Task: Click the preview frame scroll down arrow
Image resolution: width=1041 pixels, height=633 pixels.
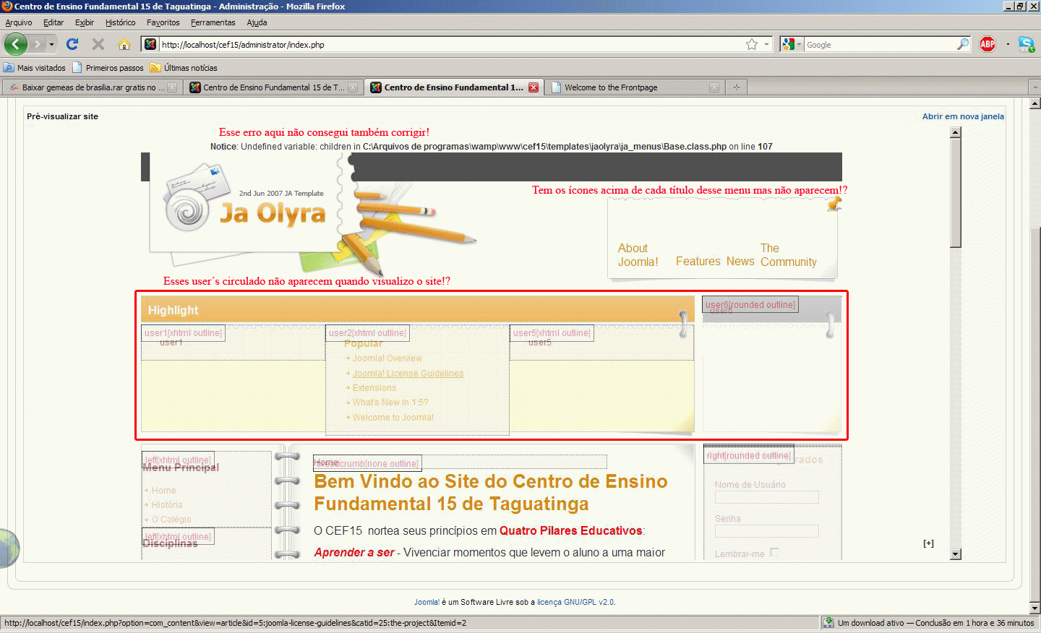Action: point(956,554)
